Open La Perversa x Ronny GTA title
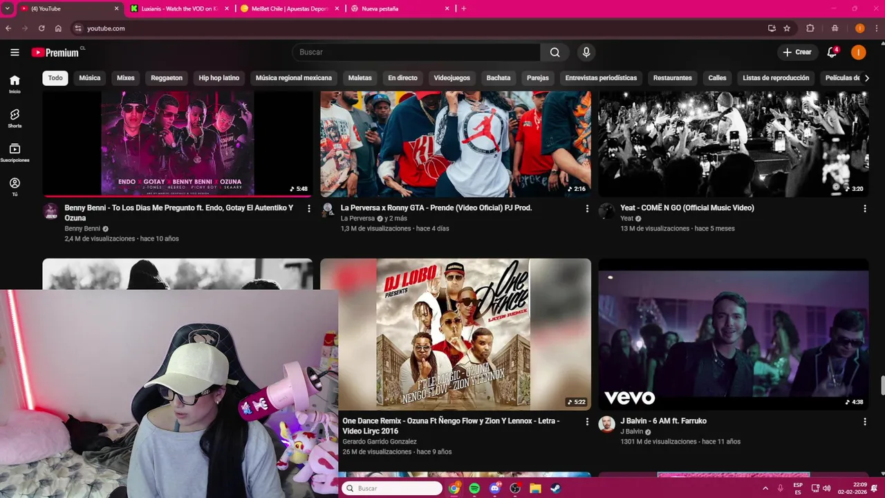Screen dimensions: 885x498 click(x=436, y=208)
